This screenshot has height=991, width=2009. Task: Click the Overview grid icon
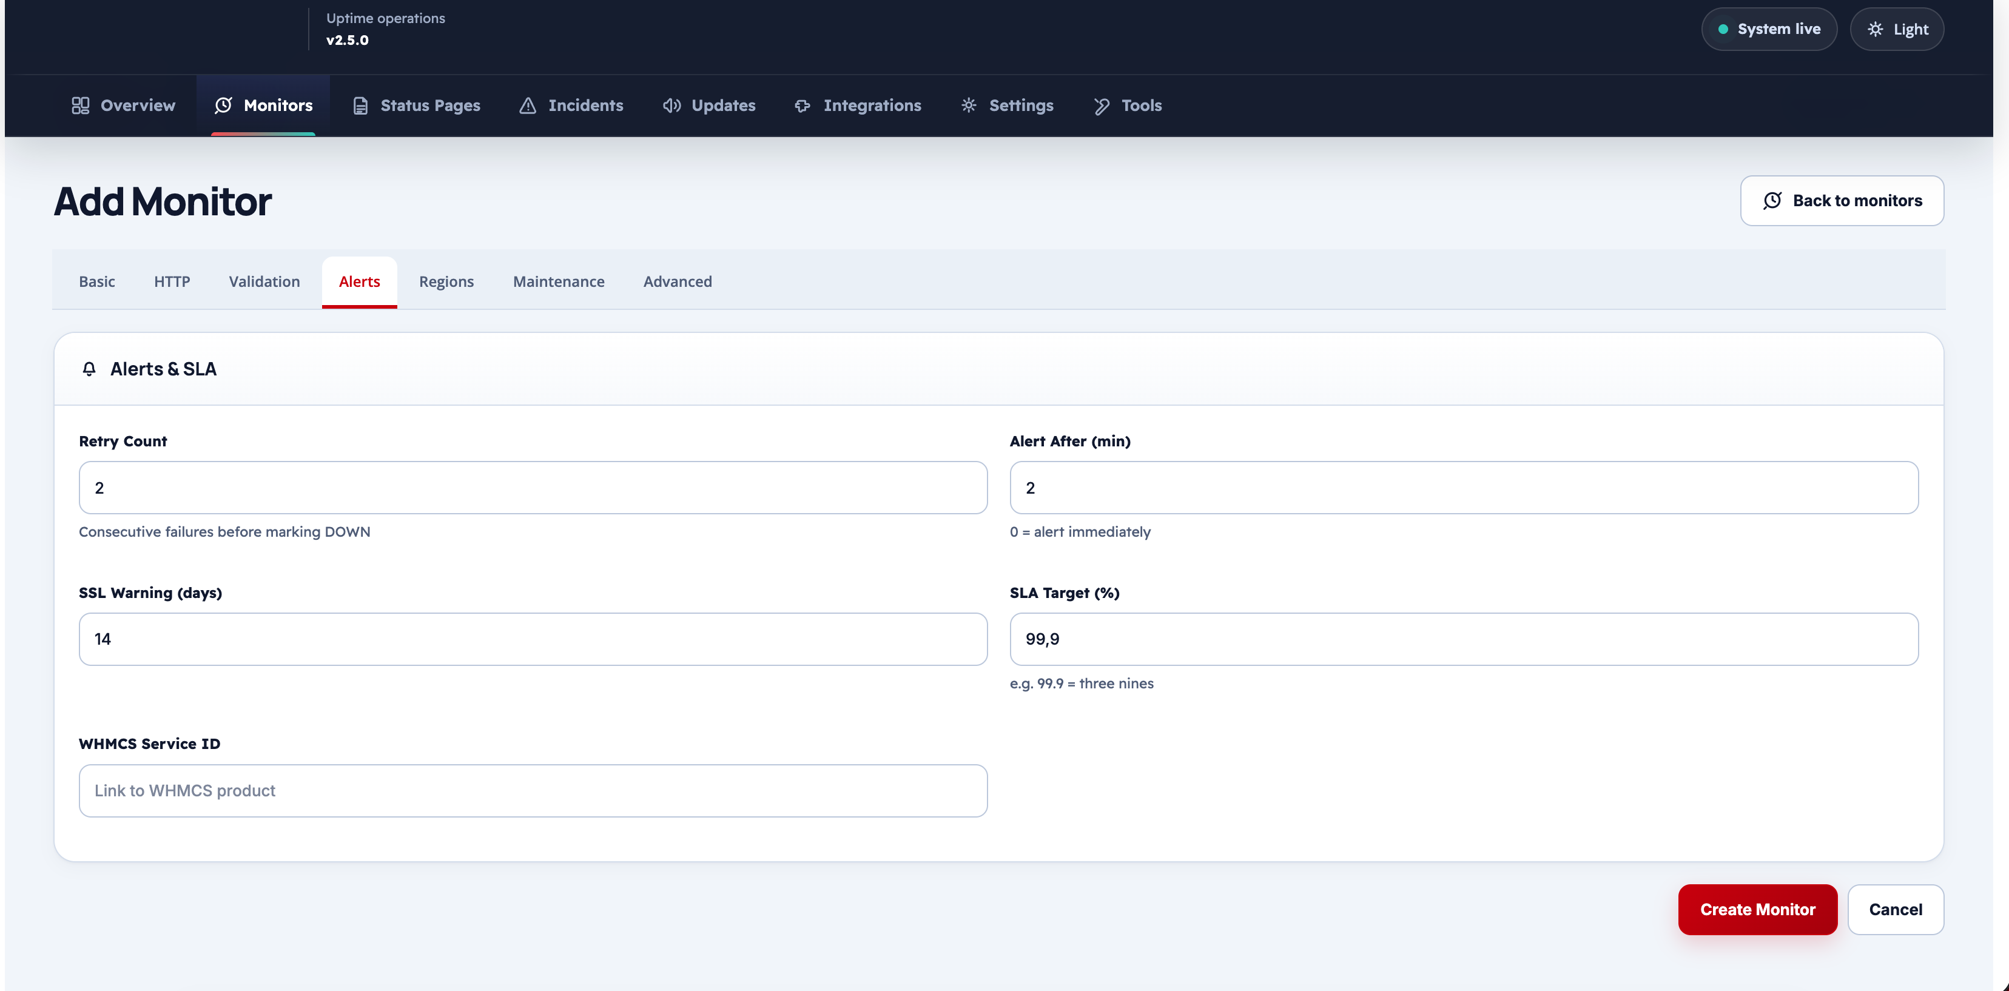coord(80,106)
